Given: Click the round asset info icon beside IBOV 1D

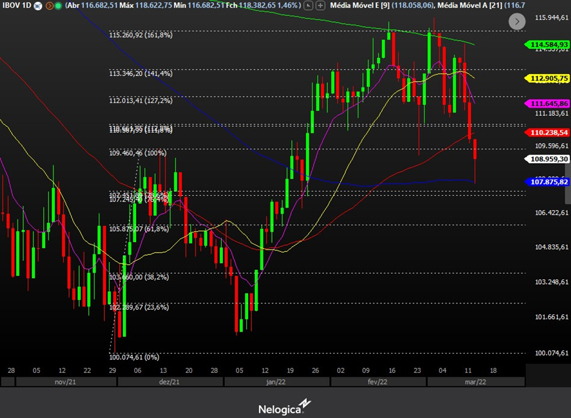Looking at the screenshot, I should (38, 6).
